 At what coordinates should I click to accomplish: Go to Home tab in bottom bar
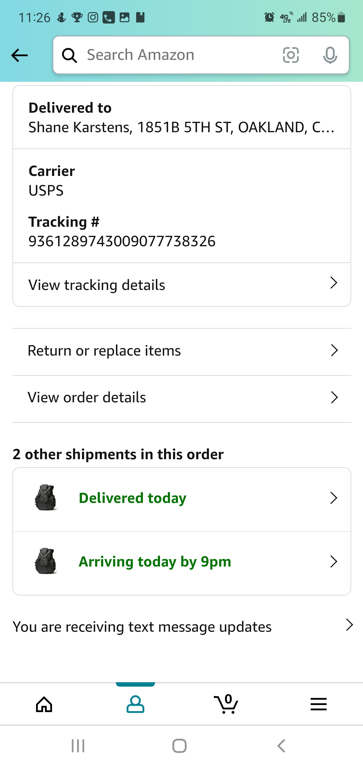click(x=44, y=704)
